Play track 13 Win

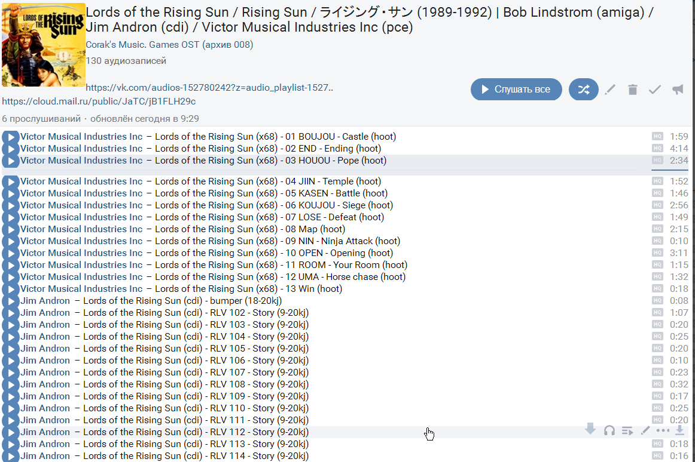[11, 289]
